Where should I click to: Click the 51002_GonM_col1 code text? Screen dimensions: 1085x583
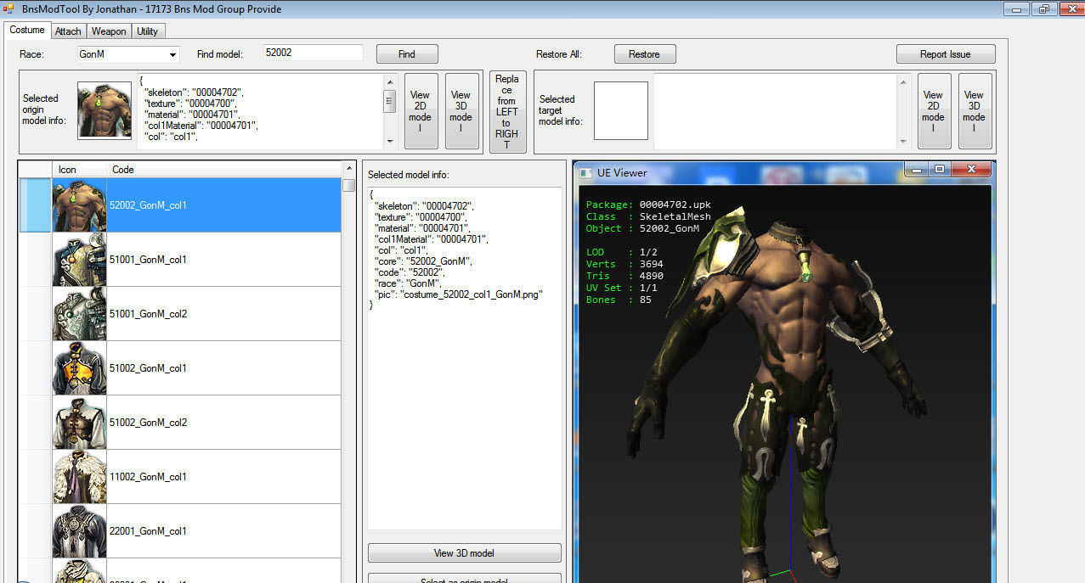148,368
